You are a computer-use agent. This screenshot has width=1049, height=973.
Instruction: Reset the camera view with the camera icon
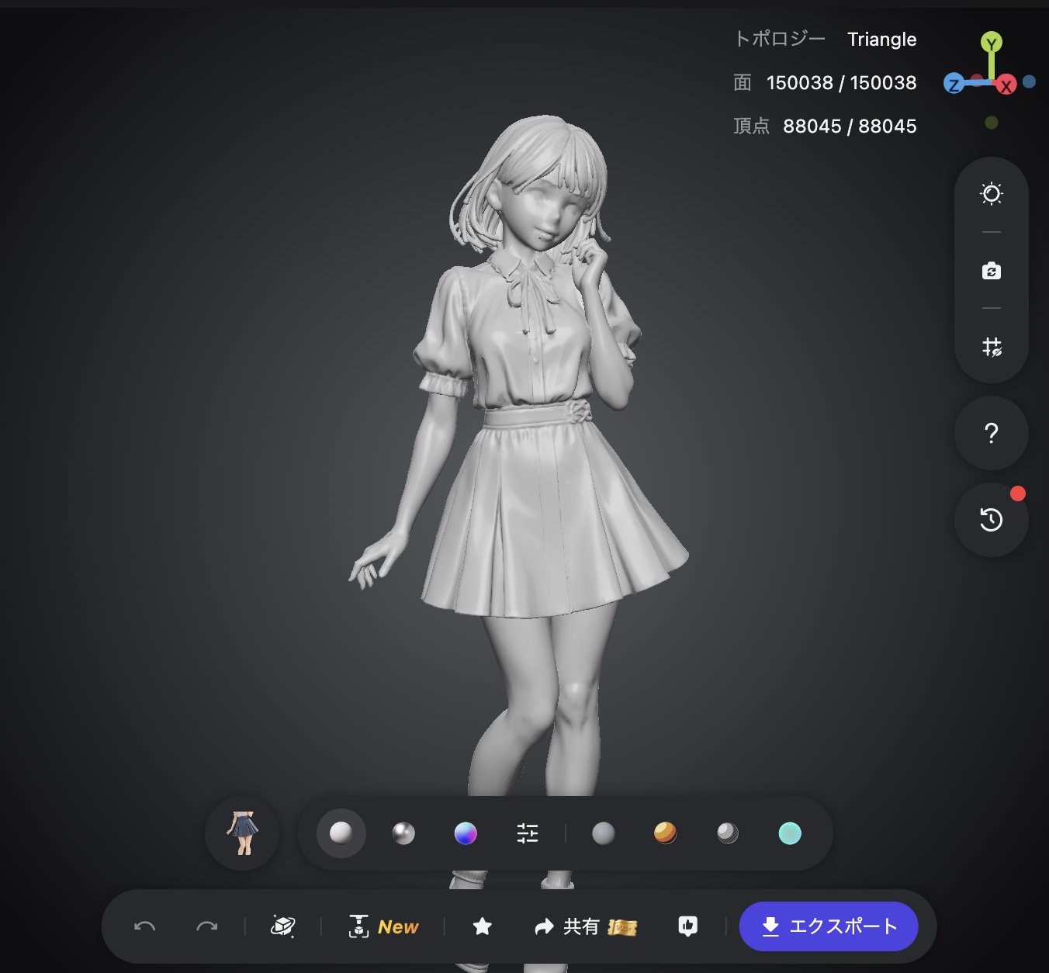pyautogui.click(x=992, y=271)
